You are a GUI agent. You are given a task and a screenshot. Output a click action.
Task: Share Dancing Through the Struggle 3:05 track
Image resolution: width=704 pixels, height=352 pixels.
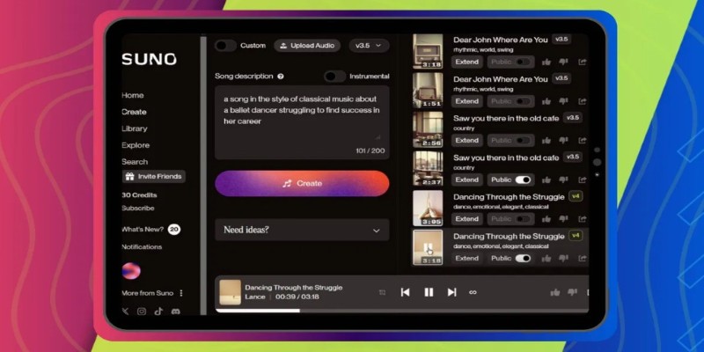click(x=583, y=219)
